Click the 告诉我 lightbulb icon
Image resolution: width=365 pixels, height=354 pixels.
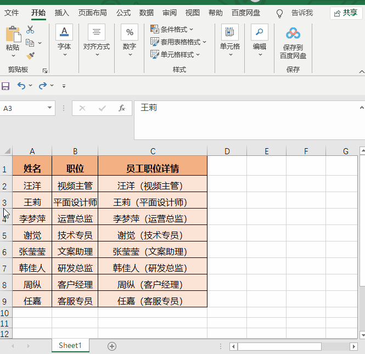(279, 13)
